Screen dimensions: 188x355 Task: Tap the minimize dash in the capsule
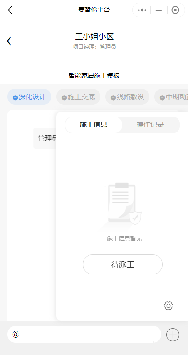pos(158,10)
